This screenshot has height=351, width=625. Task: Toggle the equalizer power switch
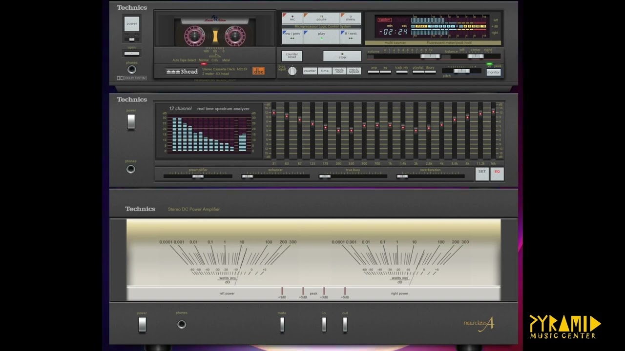[x=131, y=122]
